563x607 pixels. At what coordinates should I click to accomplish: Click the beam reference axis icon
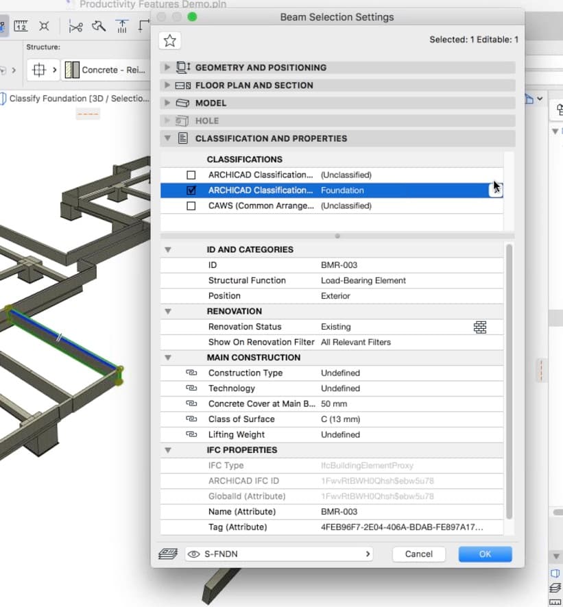pyautogui.click(x=39, y=70)
